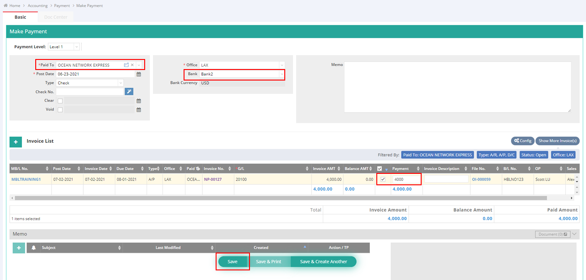Click the Check No. auto-generate wand icon
The width and height of the screenshot is (586, 280).
click(129, 92)
